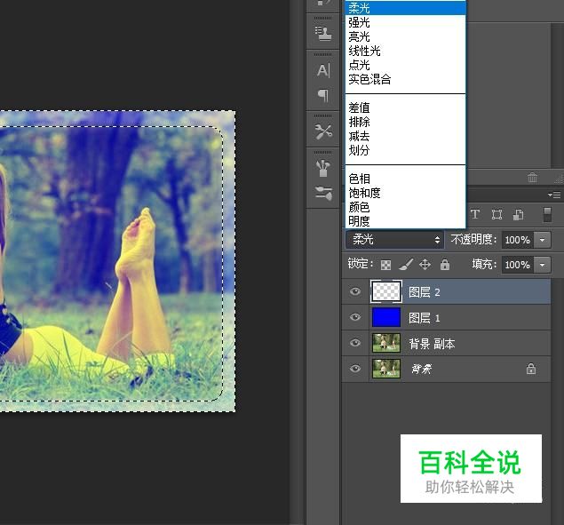
Task: Choose 柔光 blend mode in list
Action: pos(405,8)
